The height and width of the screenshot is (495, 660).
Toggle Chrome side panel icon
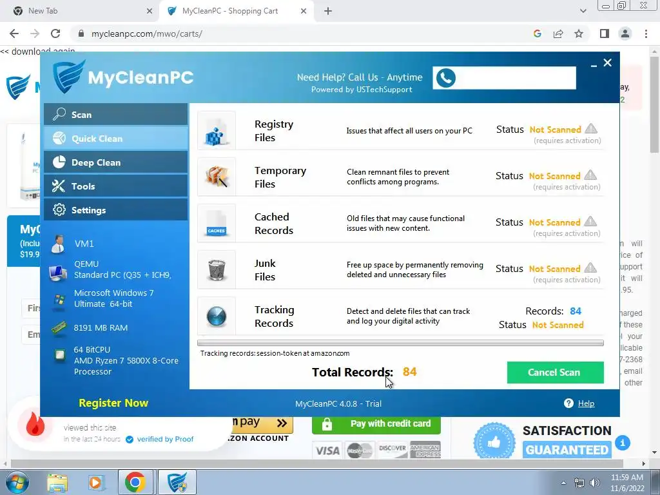(605, 34)
